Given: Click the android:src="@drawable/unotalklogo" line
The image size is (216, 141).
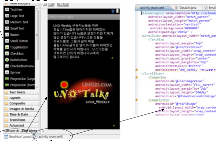Looking at the screenshot, I should [x=185, y=96].
